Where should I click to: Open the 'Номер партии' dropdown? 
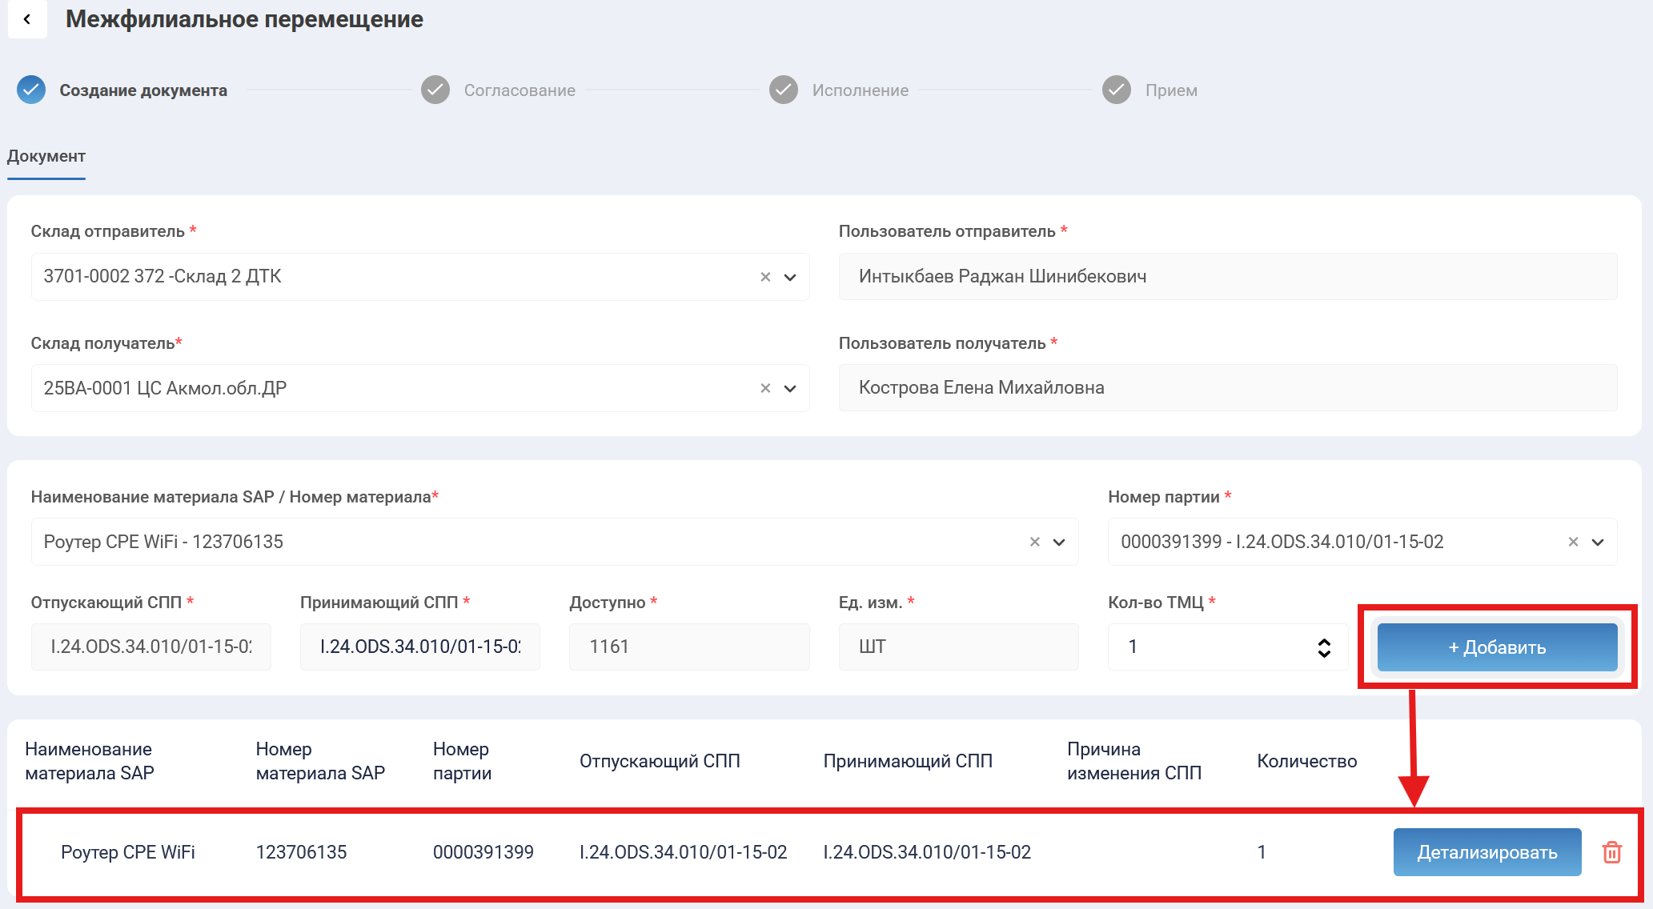[1598, 542]
